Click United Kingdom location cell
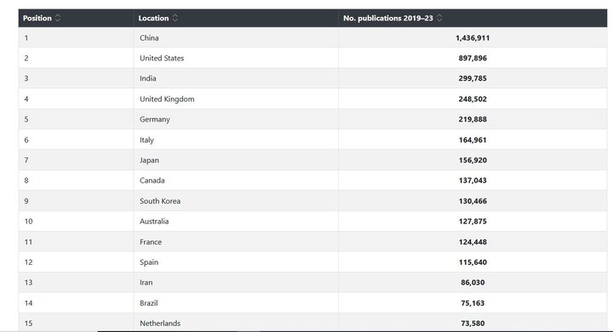Screen dimensions: 613x332 236,99
